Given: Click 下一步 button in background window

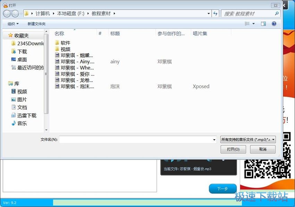Looking at the screenshot, I should [223, 189].
